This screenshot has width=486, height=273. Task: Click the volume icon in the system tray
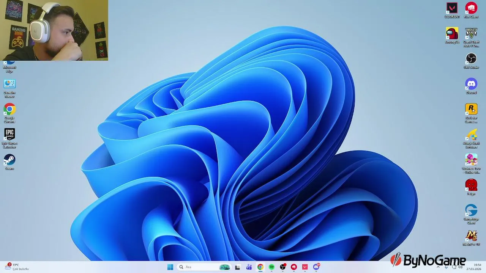[x=460, y=267]
